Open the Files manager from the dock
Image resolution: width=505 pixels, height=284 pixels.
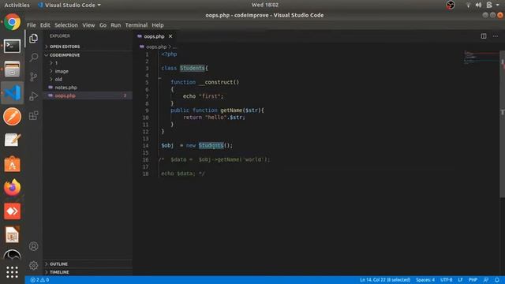click(13, 69)
